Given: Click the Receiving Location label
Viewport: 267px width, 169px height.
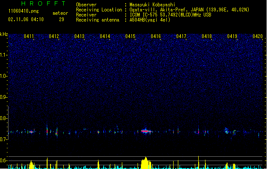Looking at the screenshot, I should (99, 10).
